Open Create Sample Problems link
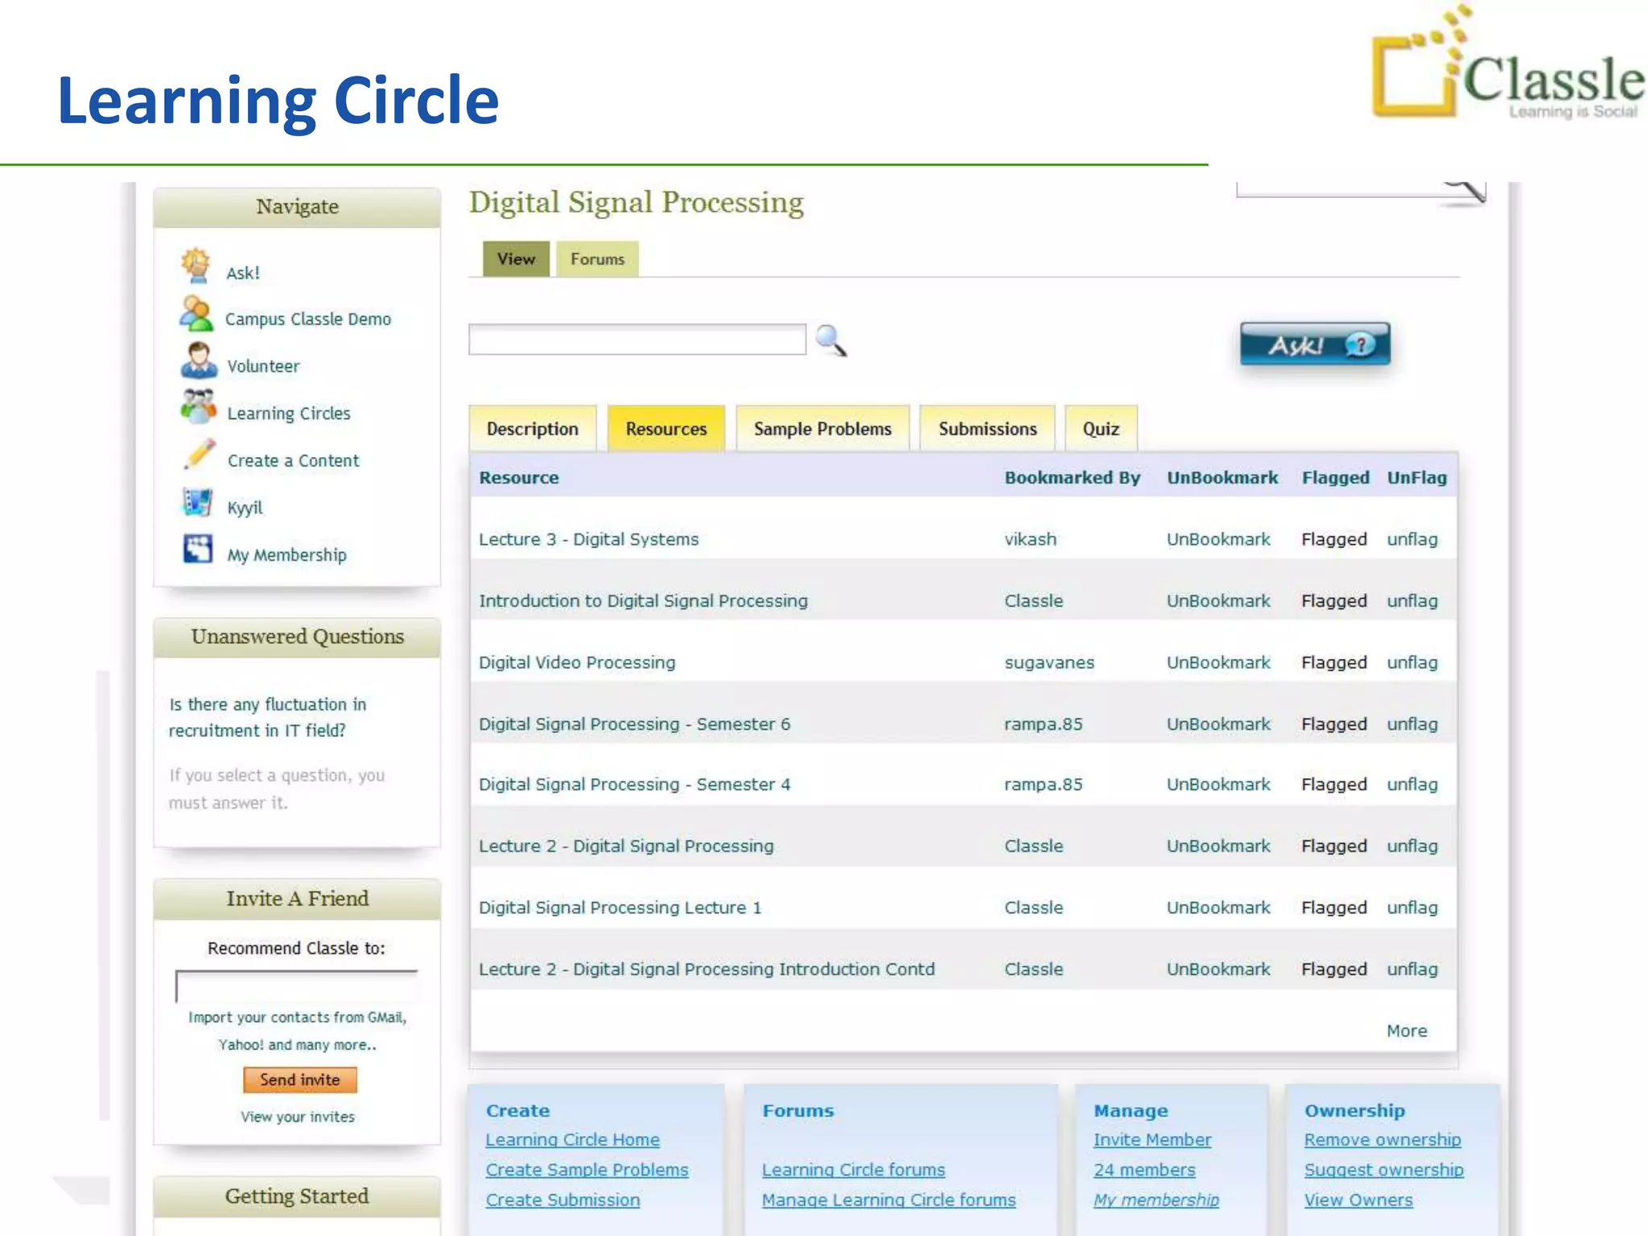Viewport: 1648px width, 1236px height. point(587,1170)
